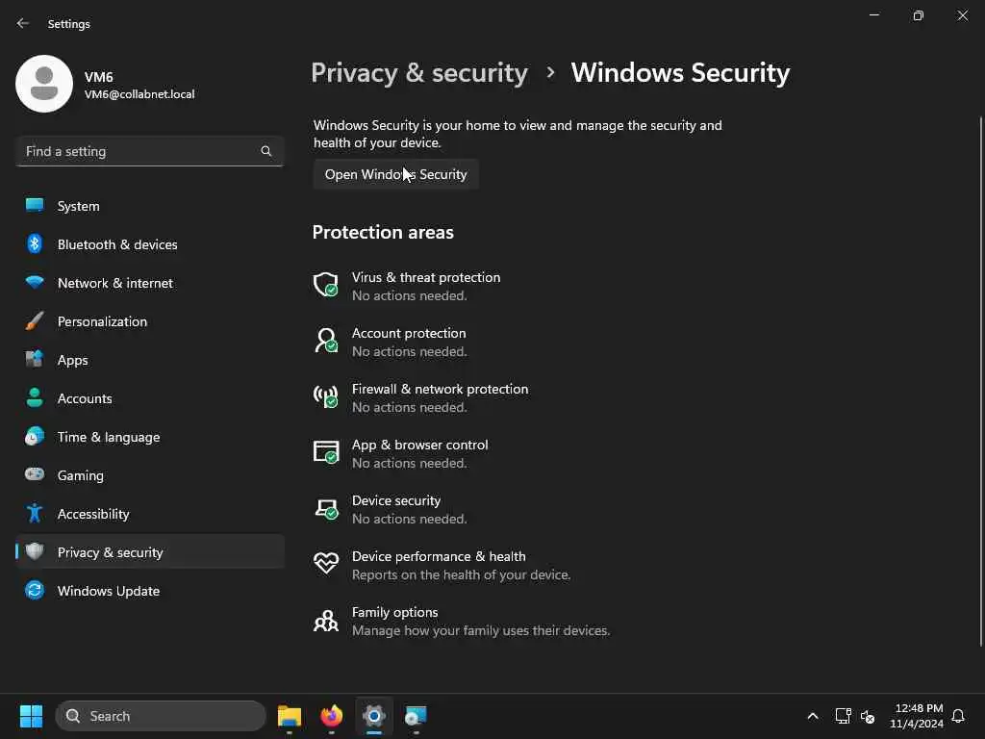
Task: Click the App & browser control window icon
Action: (326, 452)
